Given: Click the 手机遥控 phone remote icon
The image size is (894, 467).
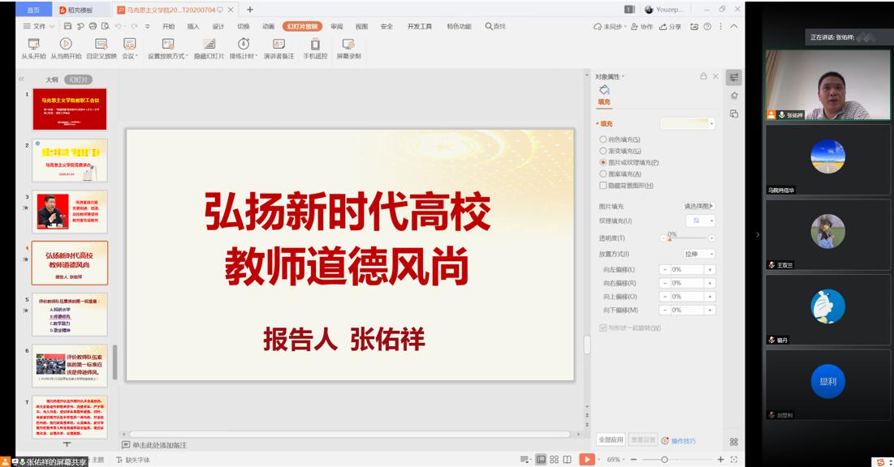Looking at the screenshot, I should point(315,45).
